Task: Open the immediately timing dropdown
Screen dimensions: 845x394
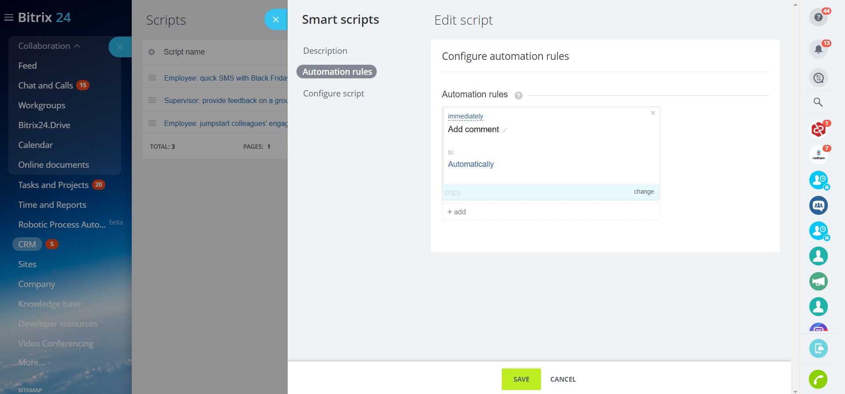Action: click(465, 116)
